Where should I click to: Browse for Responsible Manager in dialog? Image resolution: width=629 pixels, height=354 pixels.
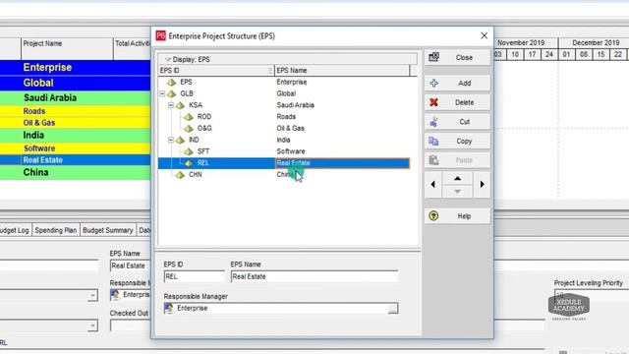click(x=393, y=308)
